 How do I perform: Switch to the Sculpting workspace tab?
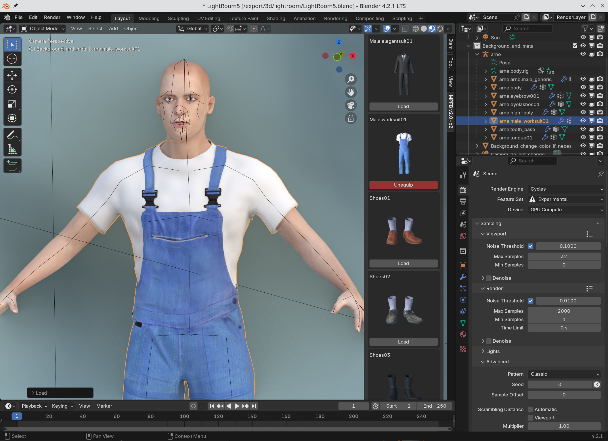pyautogui.click(x=178, y=18)
